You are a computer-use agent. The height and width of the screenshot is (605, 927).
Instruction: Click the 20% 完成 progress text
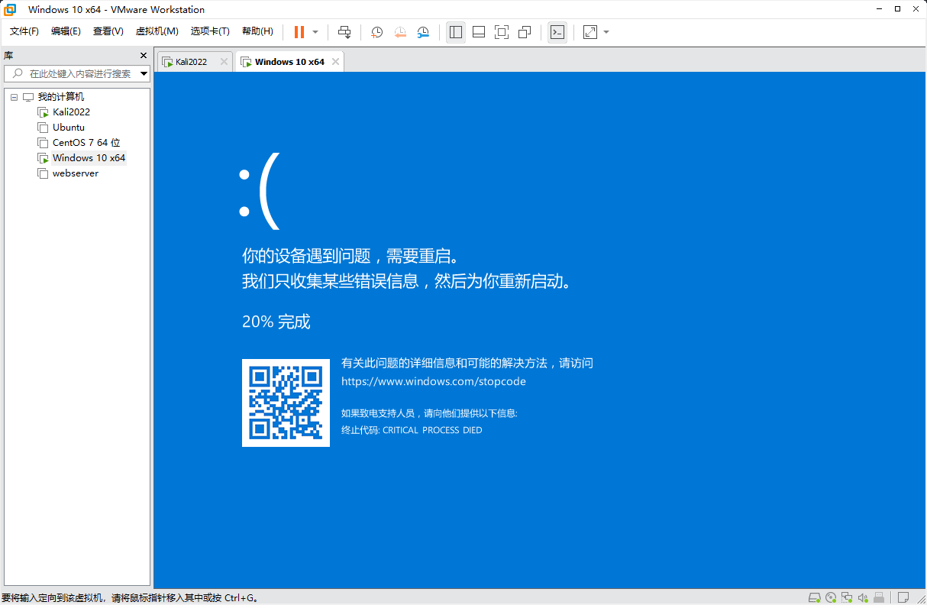[x=276, y=322]
